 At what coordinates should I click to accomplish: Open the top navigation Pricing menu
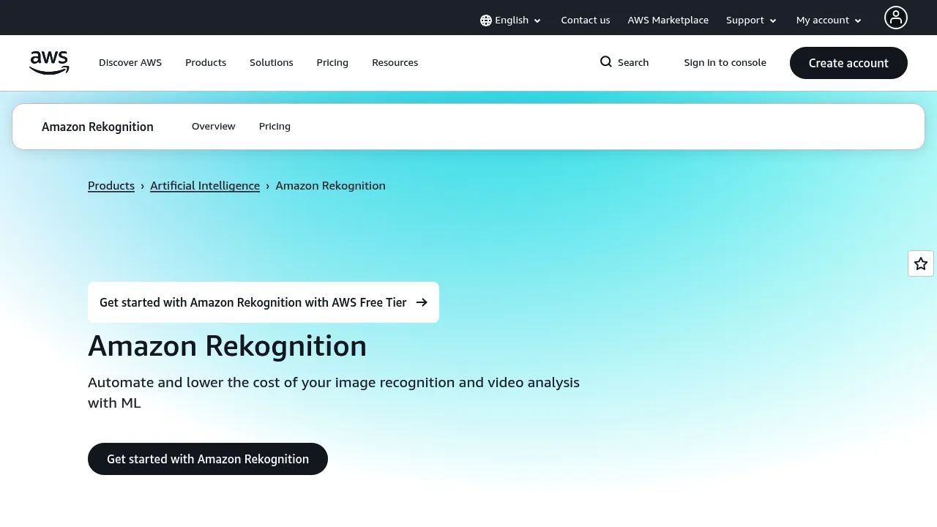332,63
